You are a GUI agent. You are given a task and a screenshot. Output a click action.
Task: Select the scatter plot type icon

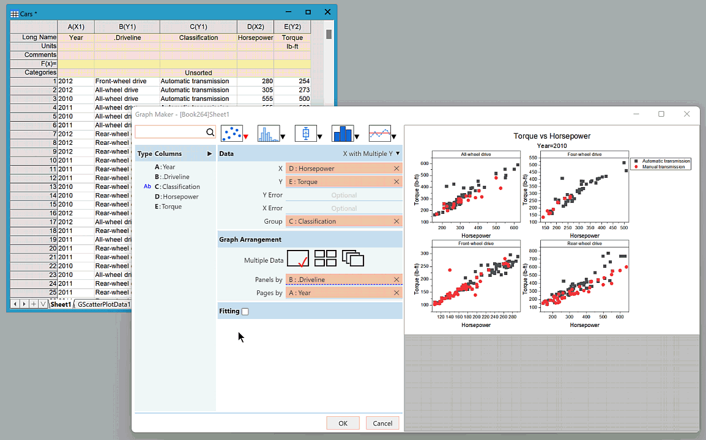(x=231, y=133)
